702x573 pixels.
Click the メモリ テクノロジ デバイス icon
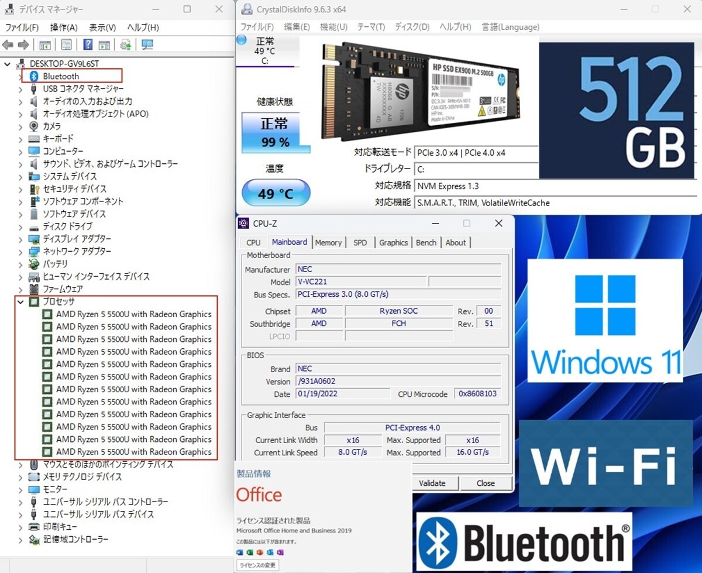34,477
